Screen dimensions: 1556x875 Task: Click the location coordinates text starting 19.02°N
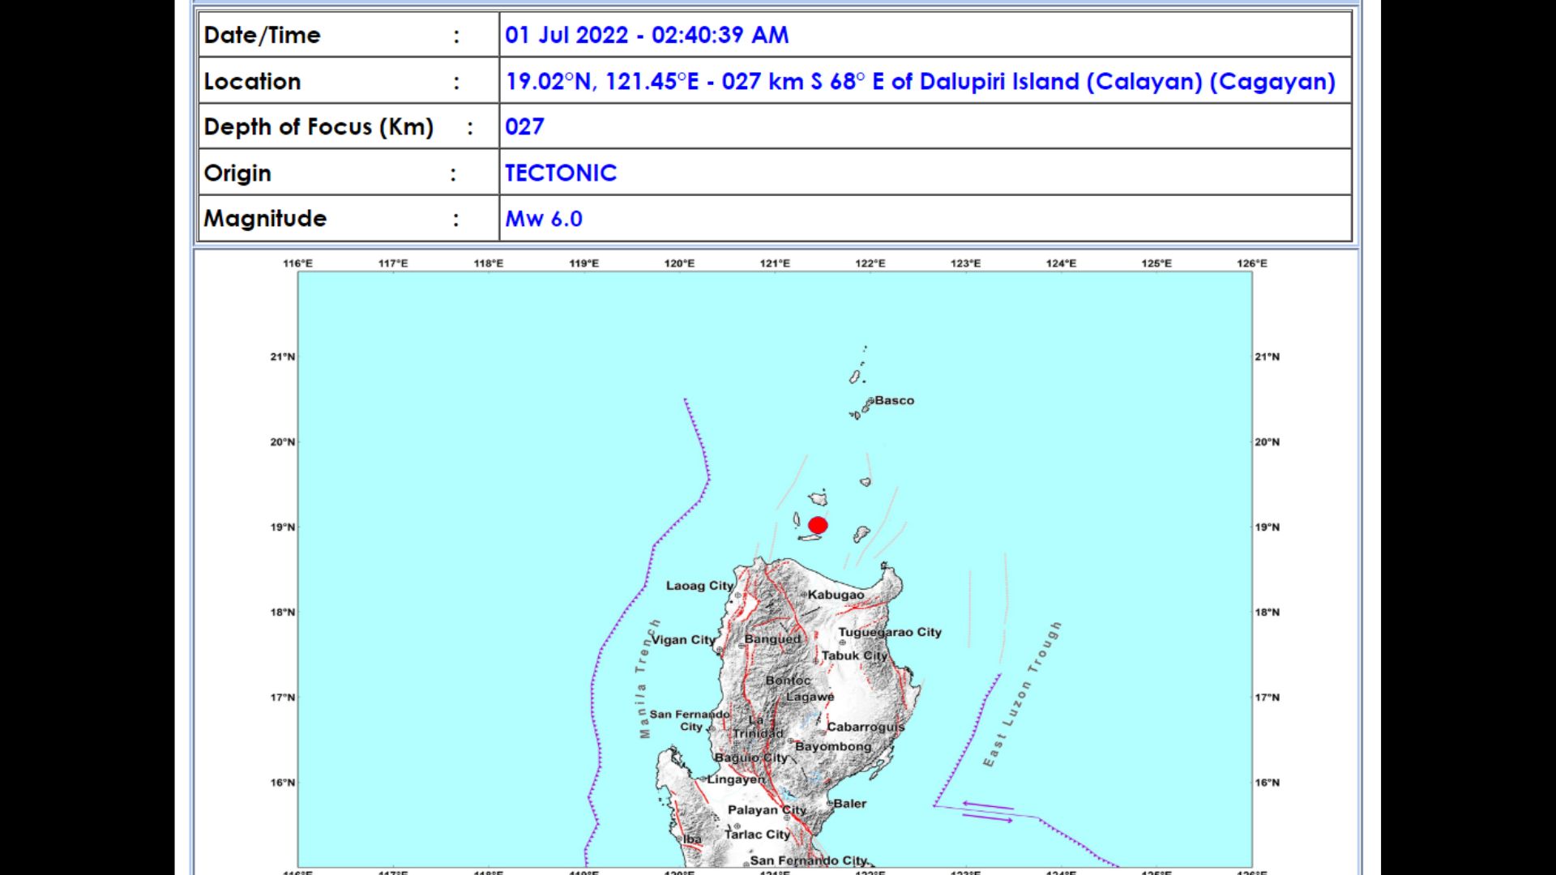tap(920, 82)
